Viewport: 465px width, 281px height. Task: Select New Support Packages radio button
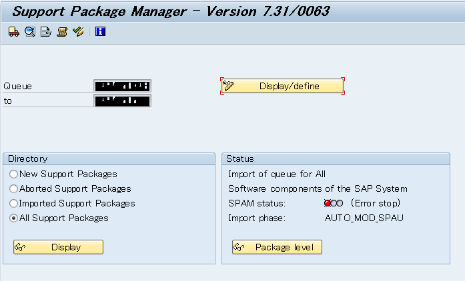(13, 174)
